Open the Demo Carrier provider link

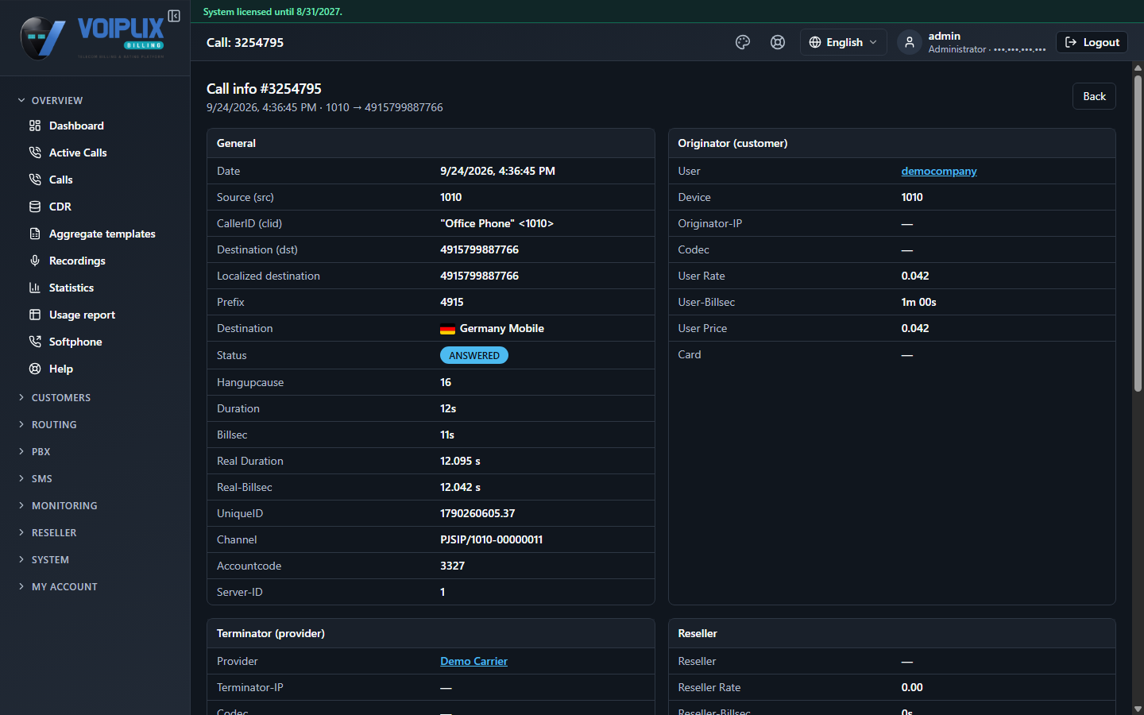pyautogui.click(x=473, y=661)
